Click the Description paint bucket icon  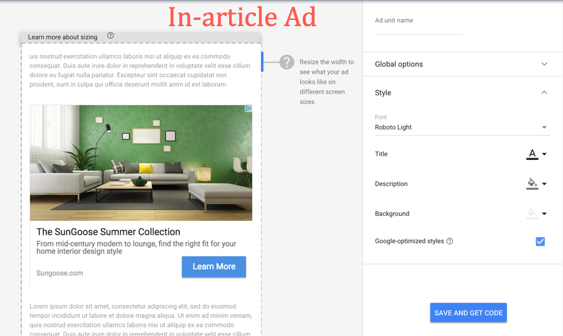(x=532, y=184)
